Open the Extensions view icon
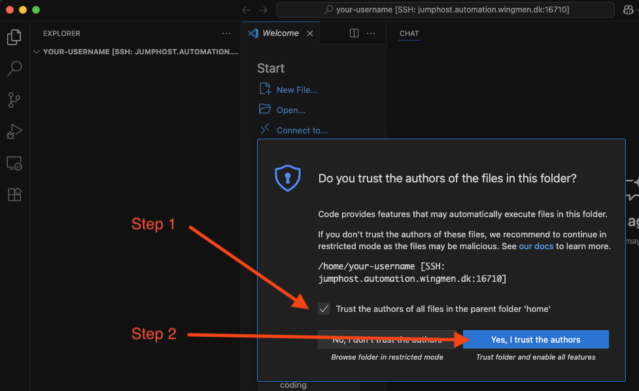Image resolution: width=639 pixels, height=391 pixels. coord(14,194)
